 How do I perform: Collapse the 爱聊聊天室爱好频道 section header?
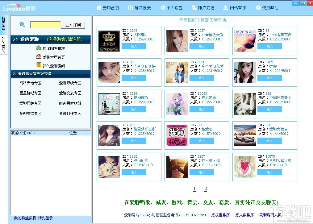(x=51, y=74)
